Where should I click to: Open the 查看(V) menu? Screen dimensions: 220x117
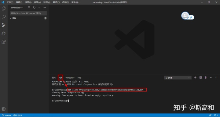point(37,2)
